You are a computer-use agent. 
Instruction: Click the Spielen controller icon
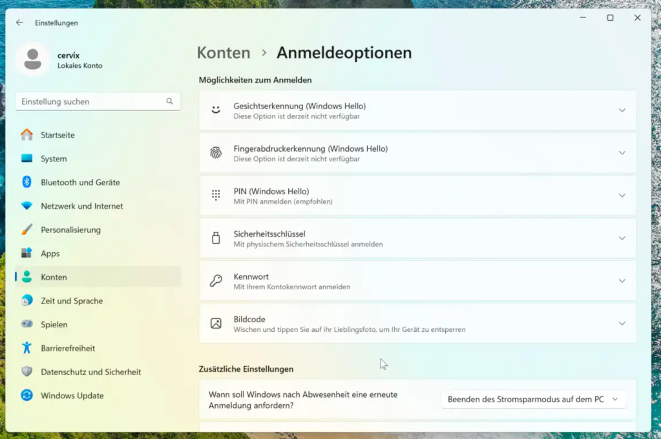[x=27, y=324]
